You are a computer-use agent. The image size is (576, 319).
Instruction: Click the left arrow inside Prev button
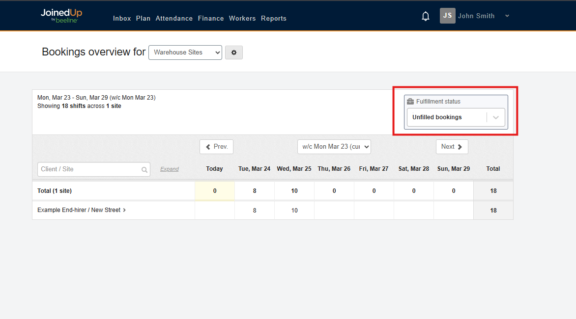[x=208, y=146]
